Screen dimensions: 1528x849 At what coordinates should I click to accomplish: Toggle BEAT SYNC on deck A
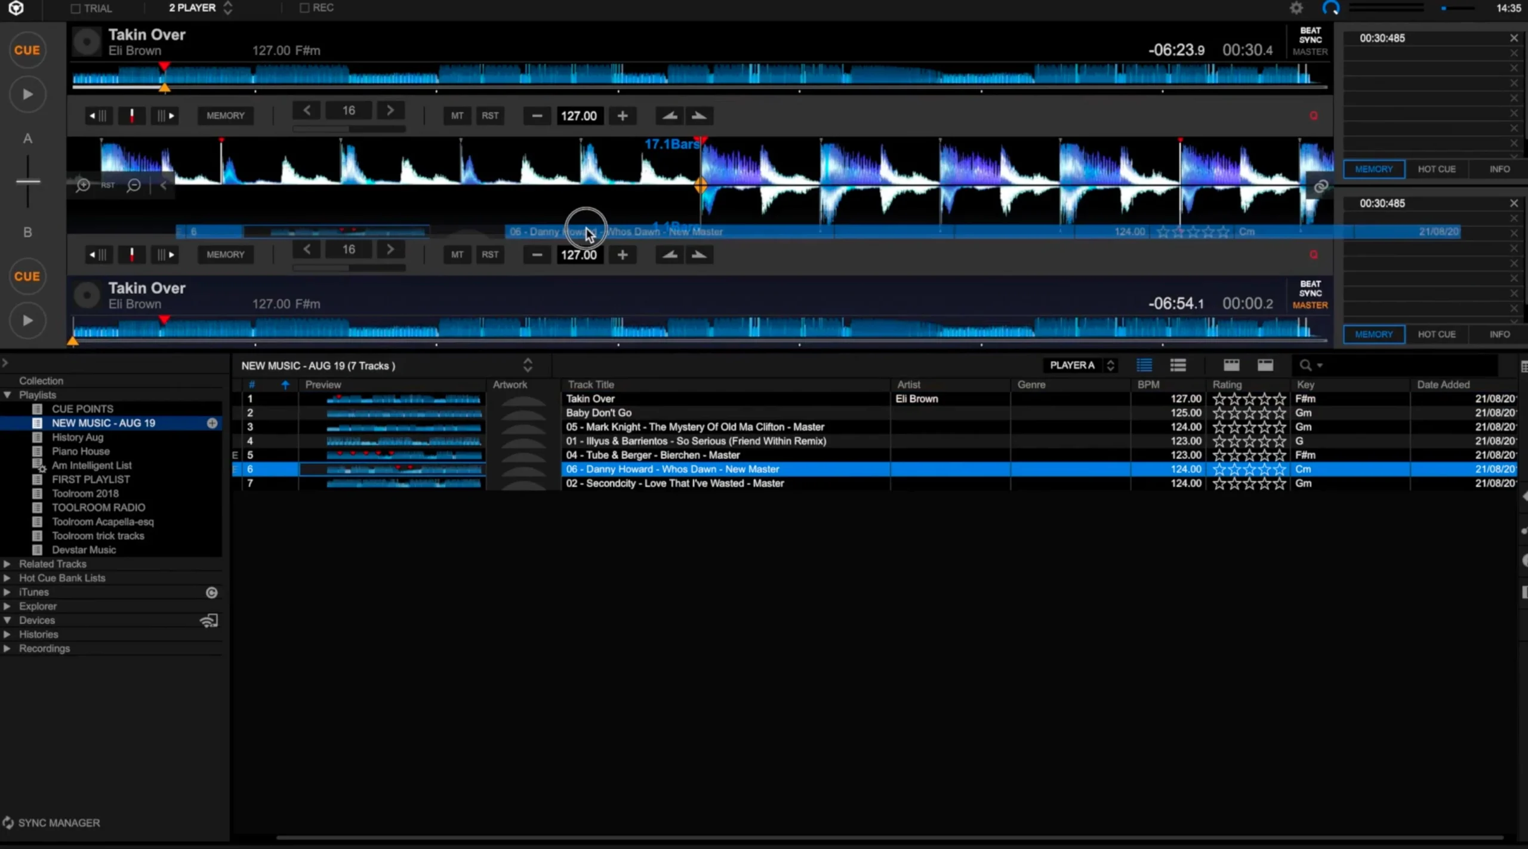(x=1310, y=35)
